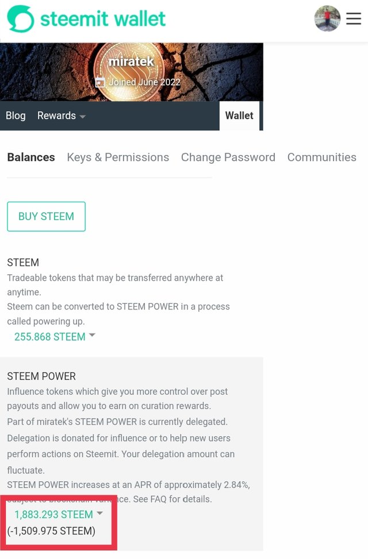Switch to the Communities tab
The image size is (368, 559).
coord(321,157)
